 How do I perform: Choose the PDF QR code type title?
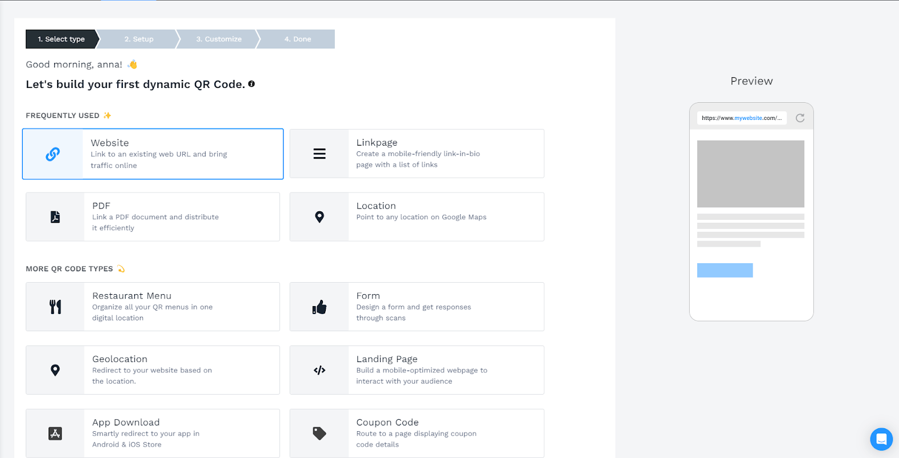tap(101, 206)
